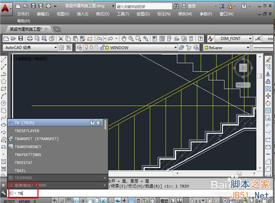275x203 pixels.
Task: Click the Cut scissors icon
Action: [x=61, y=38]
